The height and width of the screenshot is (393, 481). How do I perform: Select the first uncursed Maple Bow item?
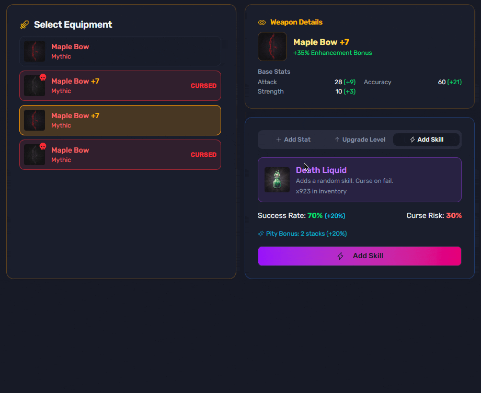(x=120, y=51)
